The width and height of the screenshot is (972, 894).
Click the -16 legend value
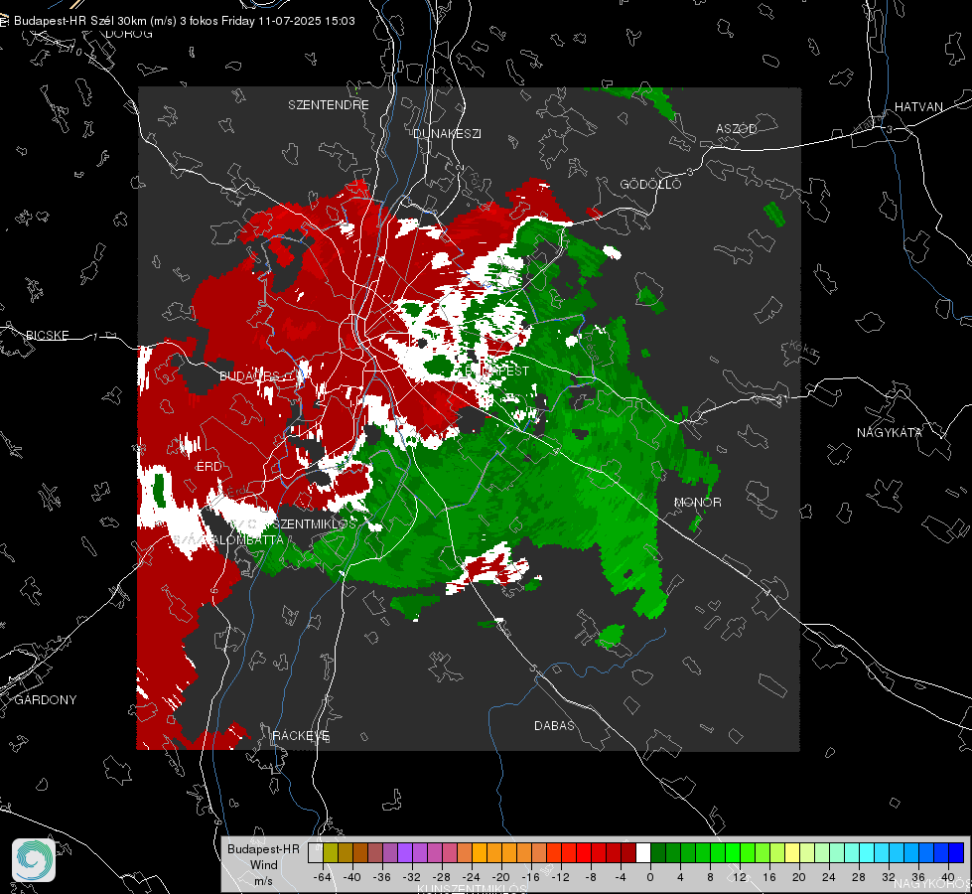point(530,877)
